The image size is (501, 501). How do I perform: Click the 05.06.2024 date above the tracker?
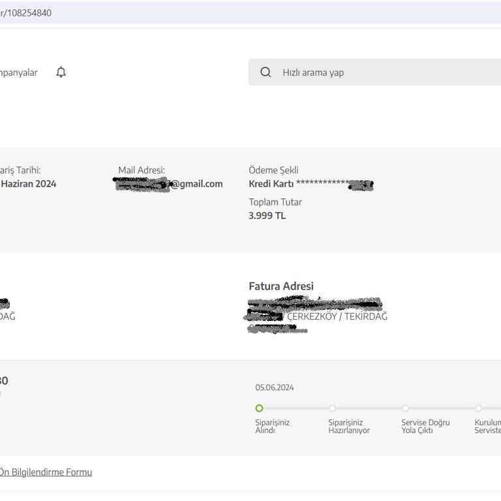(274, 387)
